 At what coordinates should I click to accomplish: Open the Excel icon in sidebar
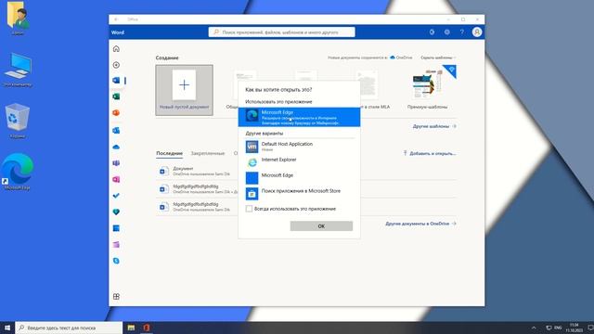(116, 96)
